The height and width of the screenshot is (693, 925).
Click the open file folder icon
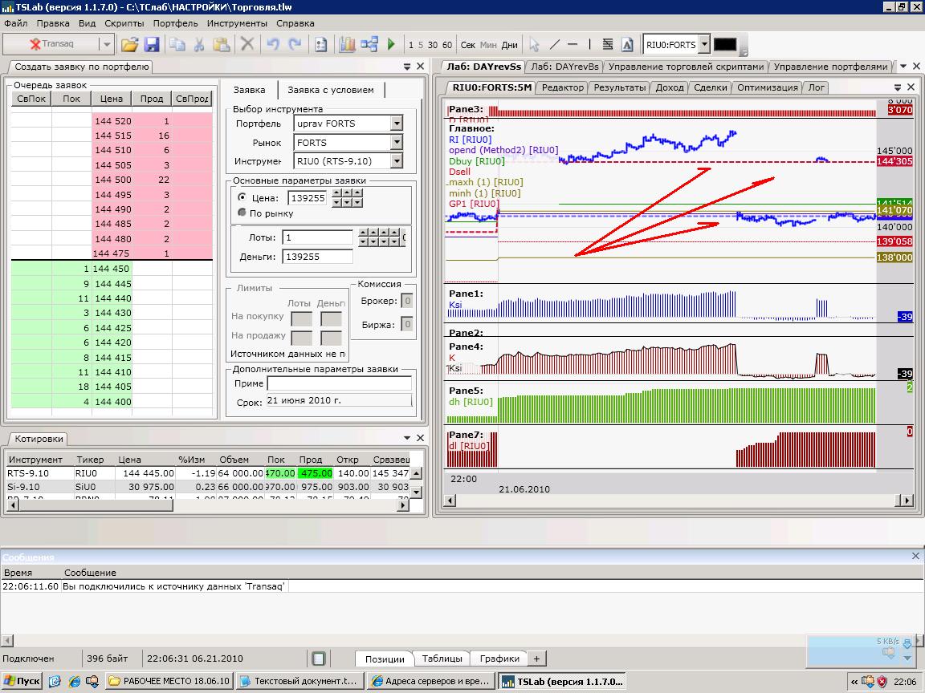point(129,45)
